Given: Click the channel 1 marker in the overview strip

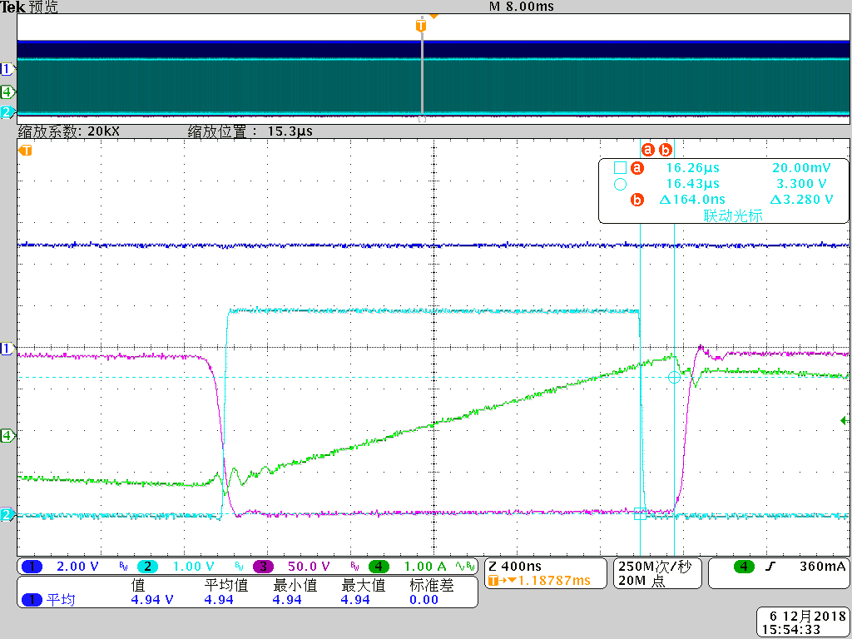Looking at the screenshot, I should 7,69.
